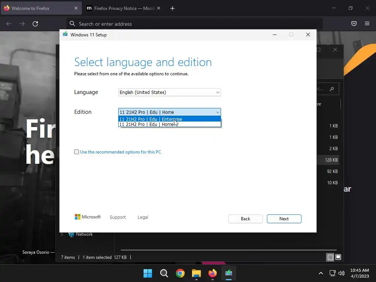
Task: Go back in Firefox
Action: 9,24
